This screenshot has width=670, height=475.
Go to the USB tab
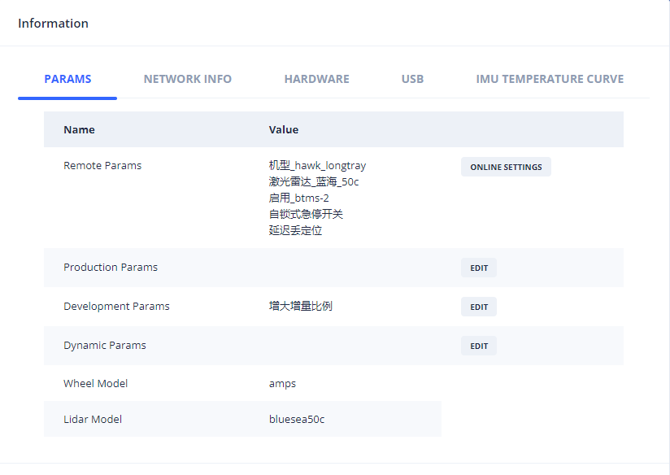click(x=412, y=79)
